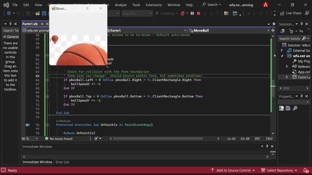Click the SPC indentation indicator

pos(257,139)
